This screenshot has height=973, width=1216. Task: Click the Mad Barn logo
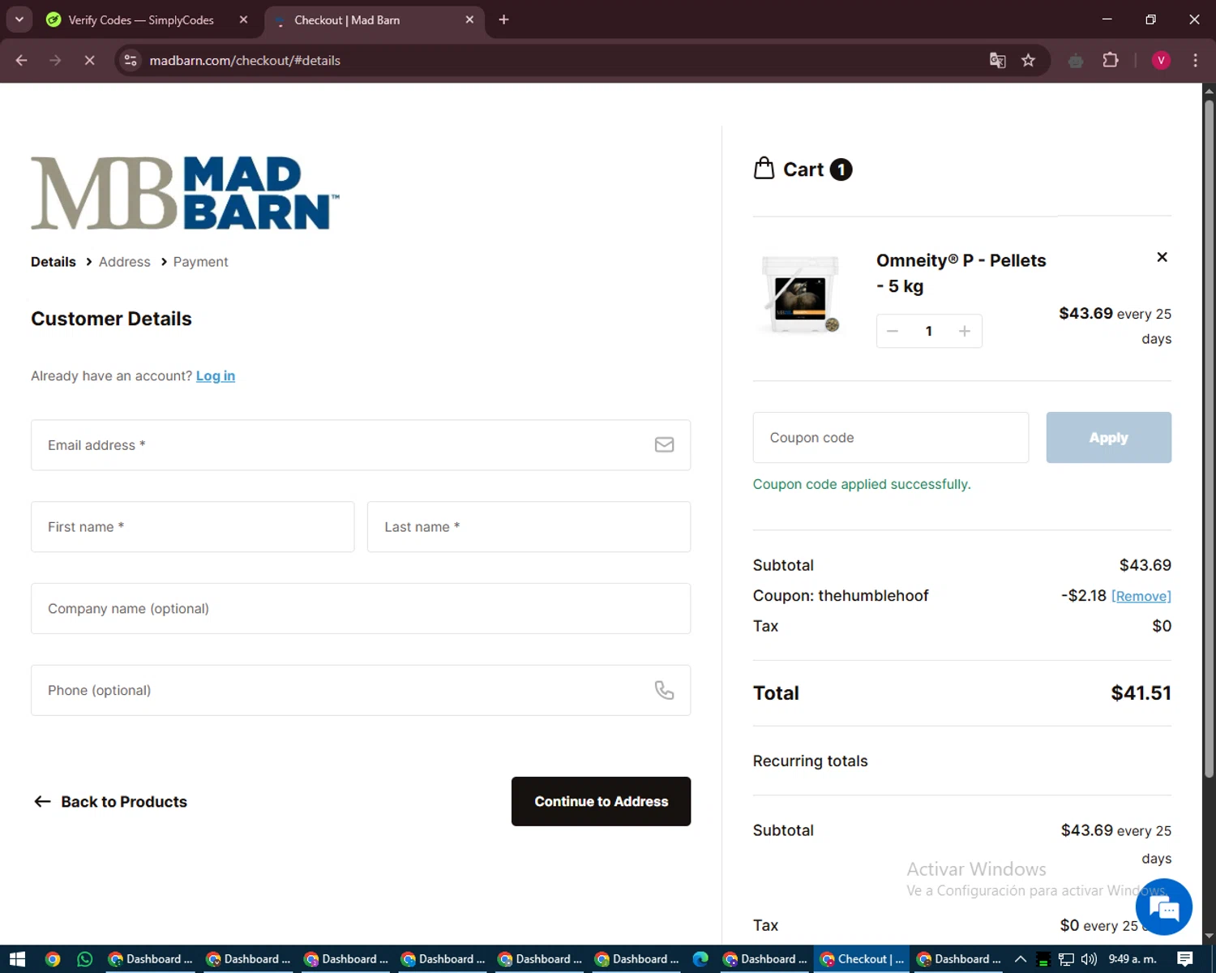pos(185,193)
